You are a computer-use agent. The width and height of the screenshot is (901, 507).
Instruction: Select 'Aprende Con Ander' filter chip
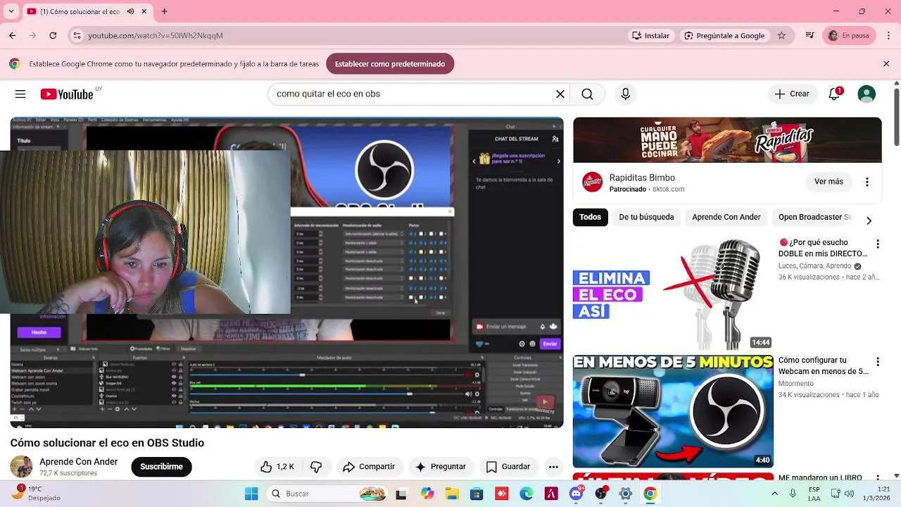click(726, 217)
